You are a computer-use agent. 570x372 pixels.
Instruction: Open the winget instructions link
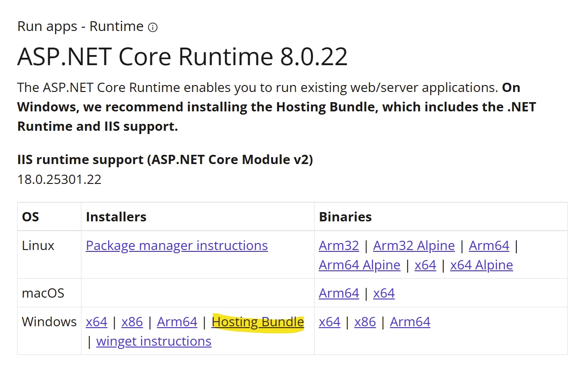[x=154, y=341]
